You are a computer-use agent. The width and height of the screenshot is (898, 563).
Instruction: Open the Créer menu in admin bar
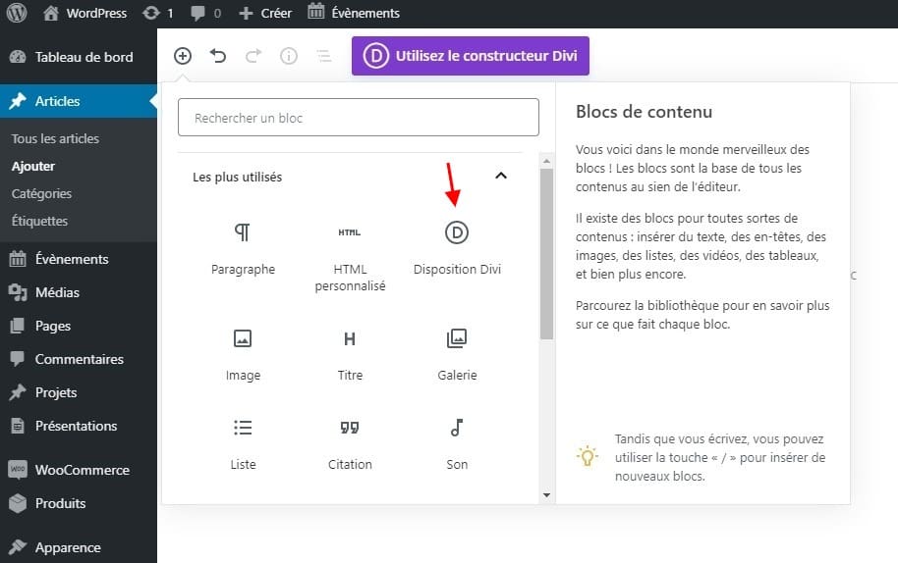(265, 13)
